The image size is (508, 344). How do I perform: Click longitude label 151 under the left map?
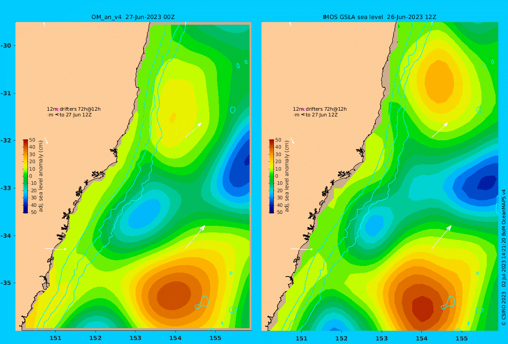pos(55,338)
